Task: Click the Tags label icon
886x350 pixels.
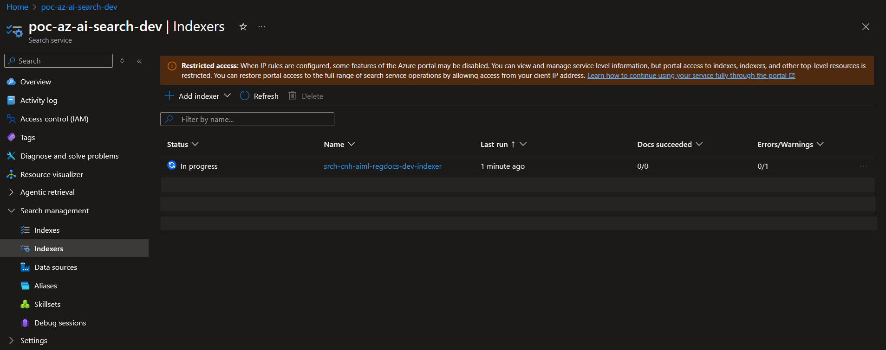Action: [11, 137]
